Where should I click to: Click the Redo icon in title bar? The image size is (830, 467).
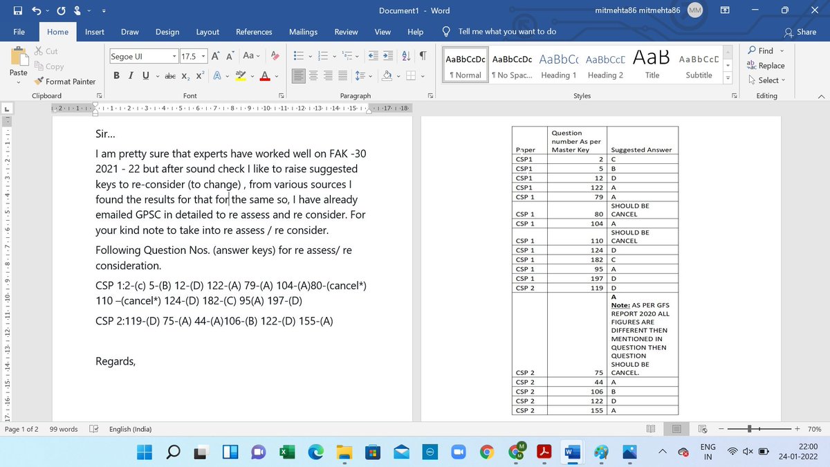[61, 10]
